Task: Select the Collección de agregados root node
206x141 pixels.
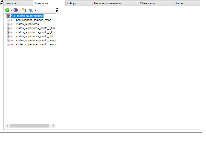Action: (x=27, y=16)
